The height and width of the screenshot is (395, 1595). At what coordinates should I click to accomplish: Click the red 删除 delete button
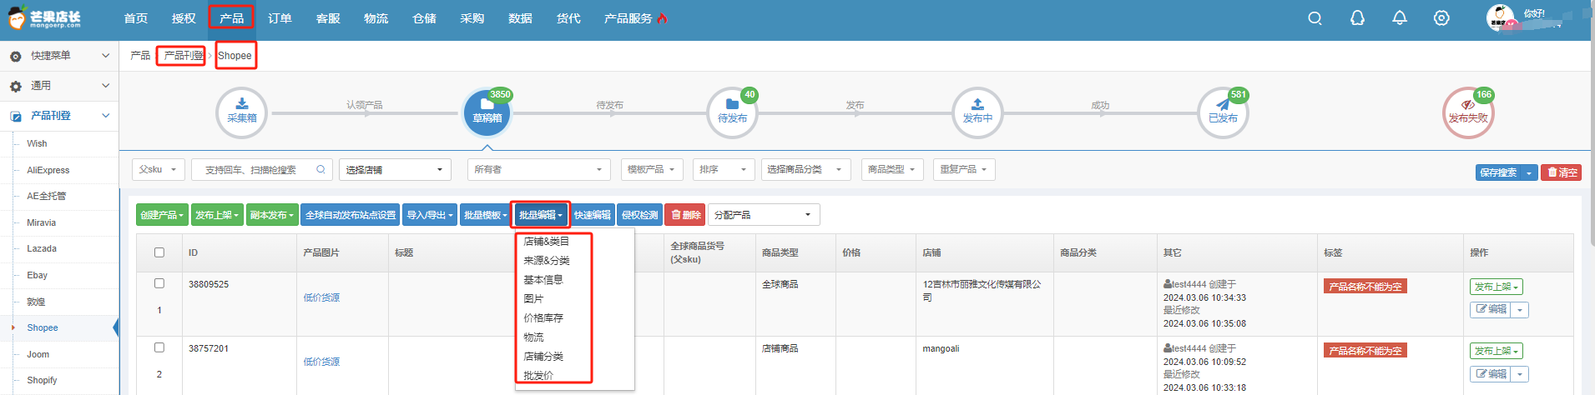click(685, 215)
